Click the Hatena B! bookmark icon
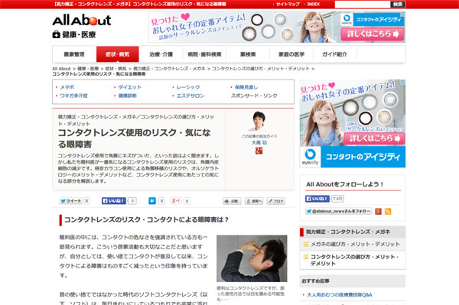 coord(152,201)
